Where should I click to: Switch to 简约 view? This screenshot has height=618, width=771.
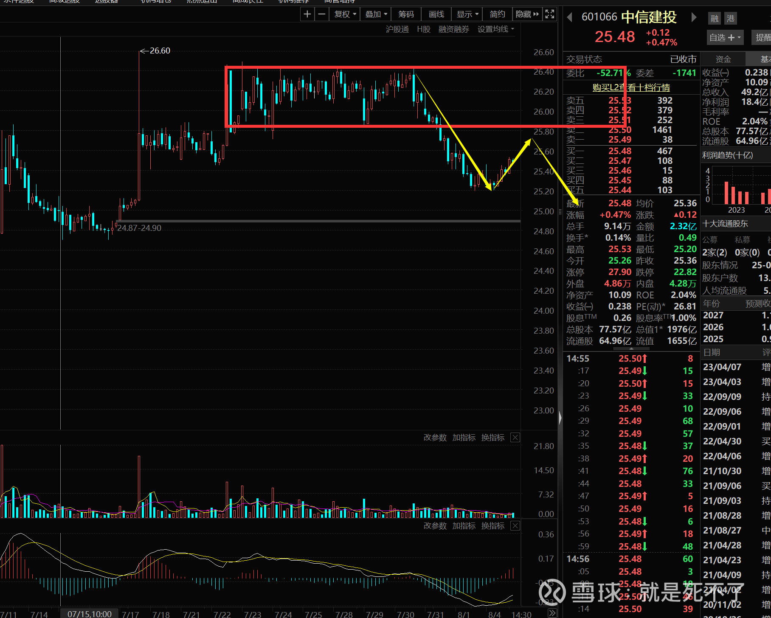(x=497, y=14)
